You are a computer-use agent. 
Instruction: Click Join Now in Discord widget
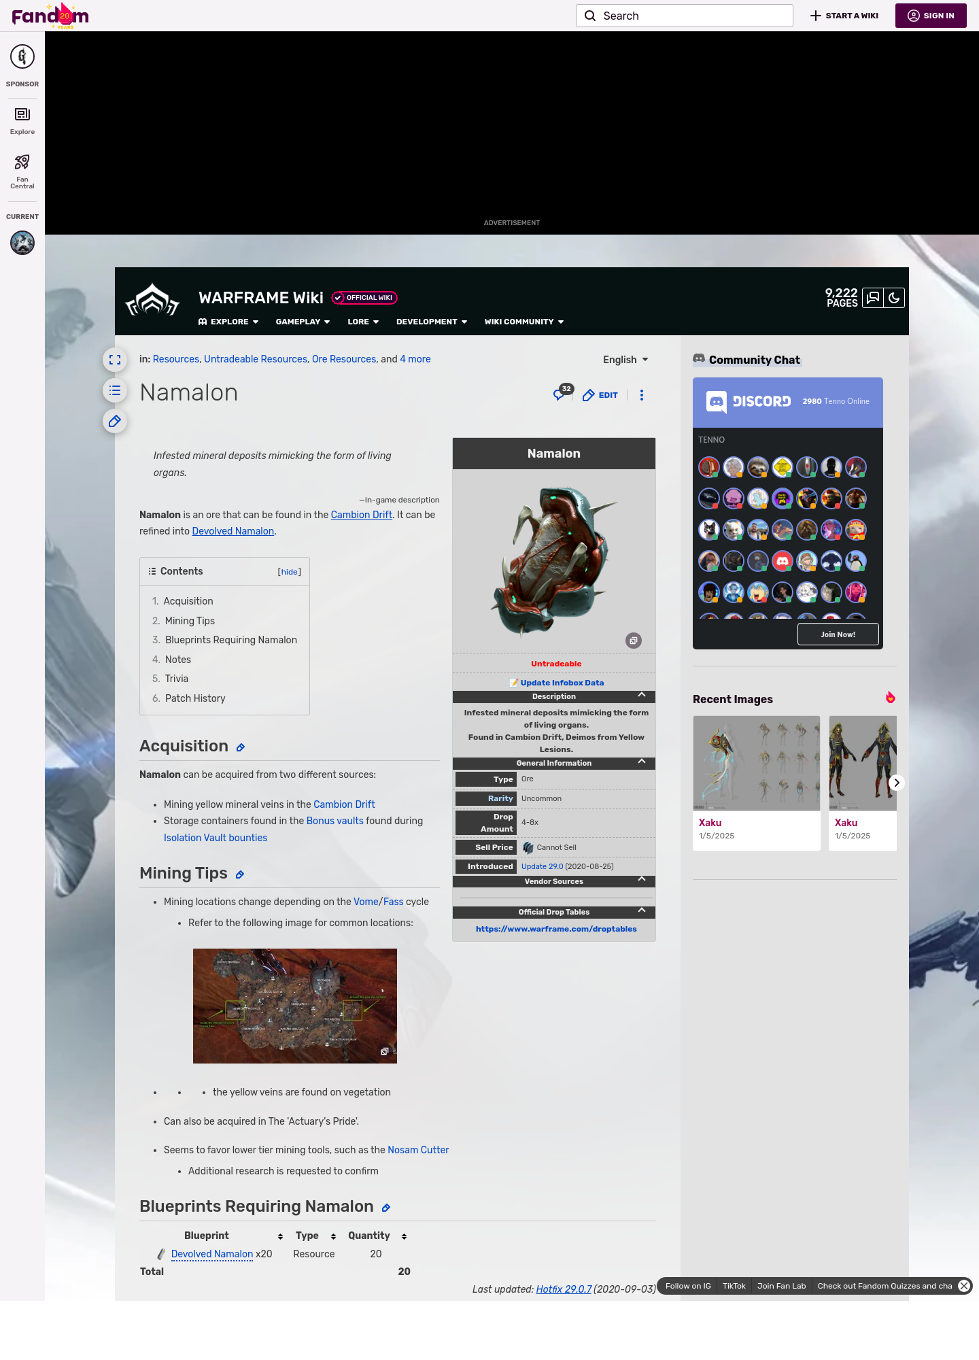pos(838,634)
